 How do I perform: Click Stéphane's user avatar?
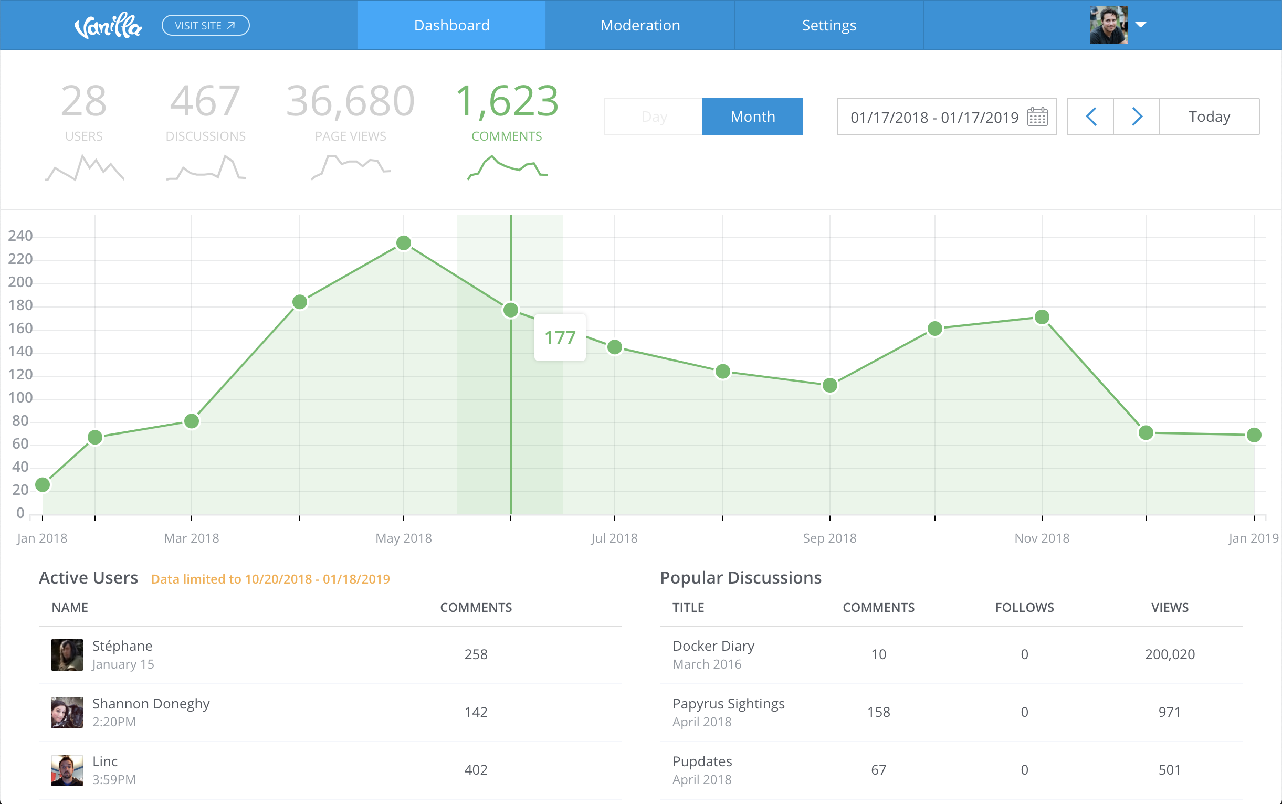(67, 654)
